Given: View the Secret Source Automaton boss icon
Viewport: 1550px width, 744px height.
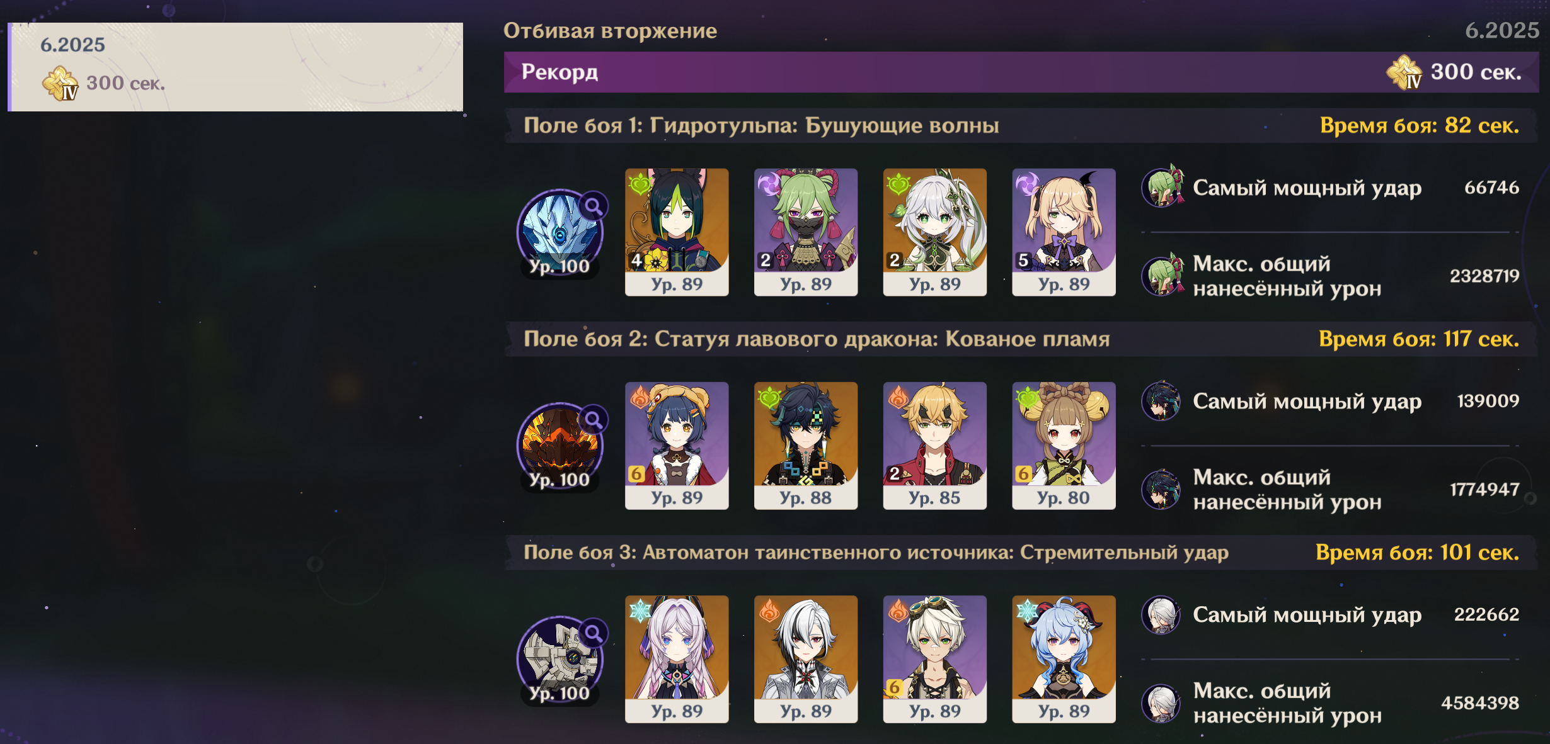Looking at the screenshot, I should 560,659.
